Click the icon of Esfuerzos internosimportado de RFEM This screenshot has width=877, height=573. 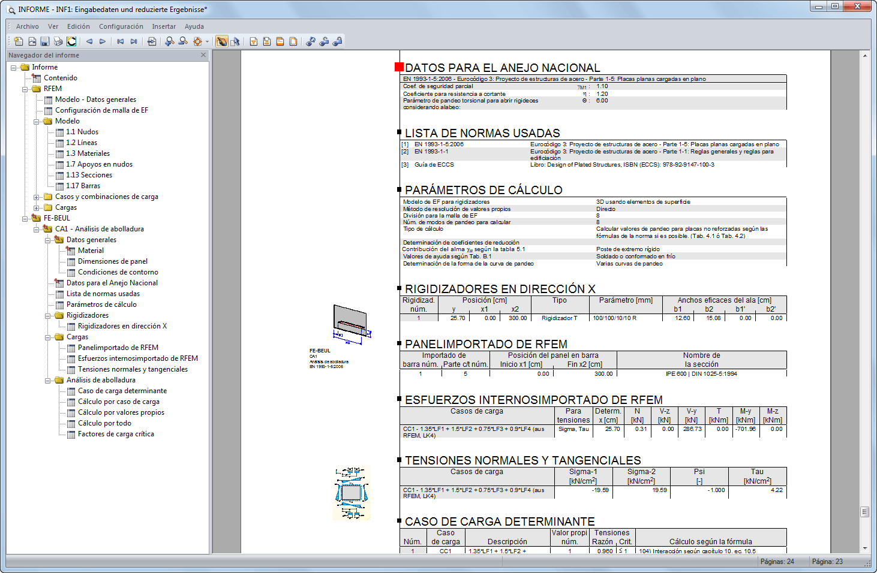(71, 358)
